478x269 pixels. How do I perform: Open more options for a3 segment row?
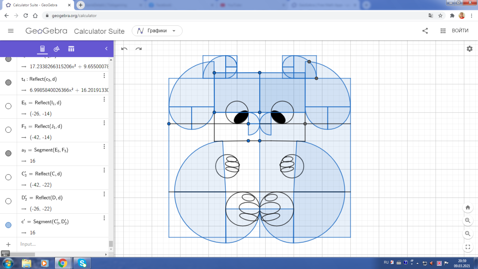pos(104,147)
